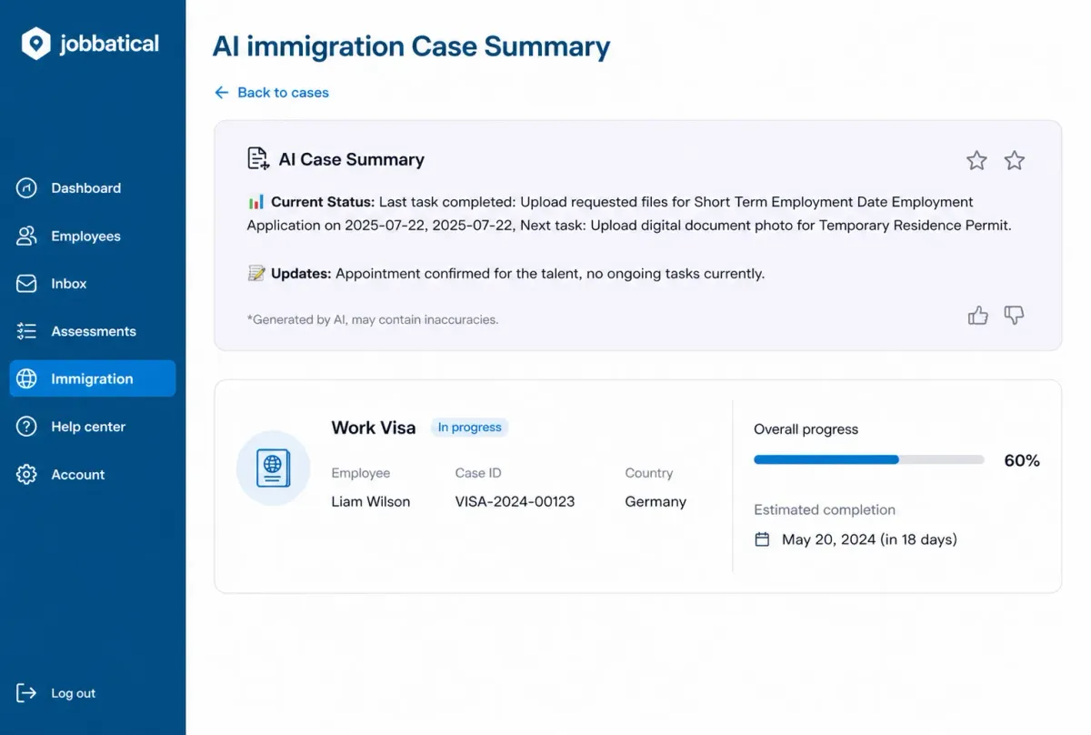Open Account settings
Image resolution: width=1091 pixels, height=735 pixels.
tap(92, 475)
